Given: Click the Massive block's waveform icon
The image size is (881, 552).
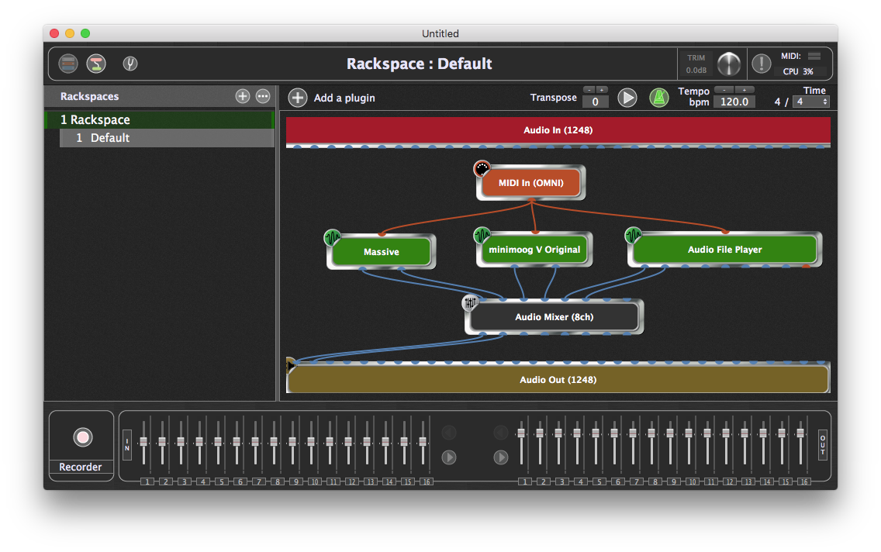Looking at the screenshot, I should pos(332,237).
